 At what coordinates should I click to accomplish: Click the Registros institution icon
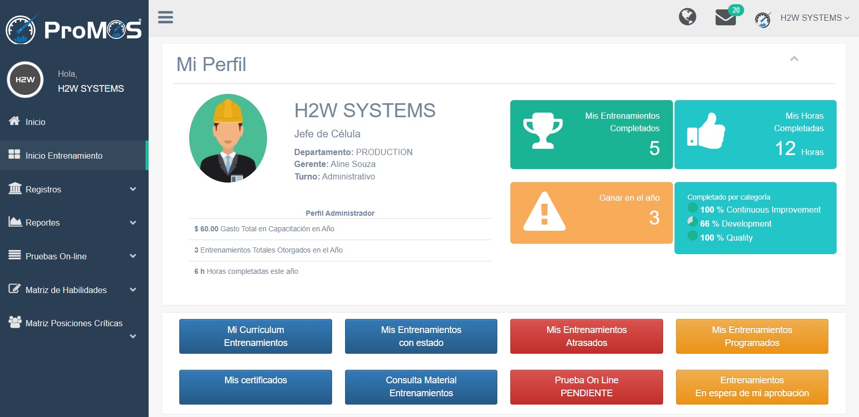(x=15, y=188)
